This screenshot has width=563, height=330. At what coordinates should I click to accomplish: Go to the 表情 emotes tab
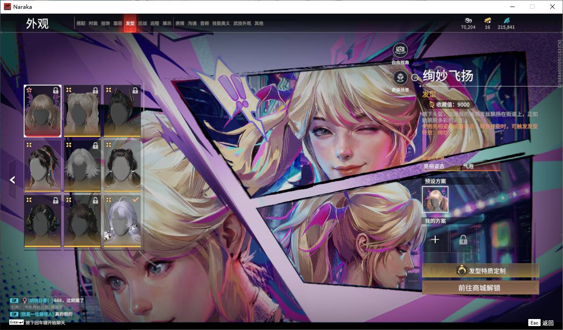pyautogui.click(x=180, y=23)
